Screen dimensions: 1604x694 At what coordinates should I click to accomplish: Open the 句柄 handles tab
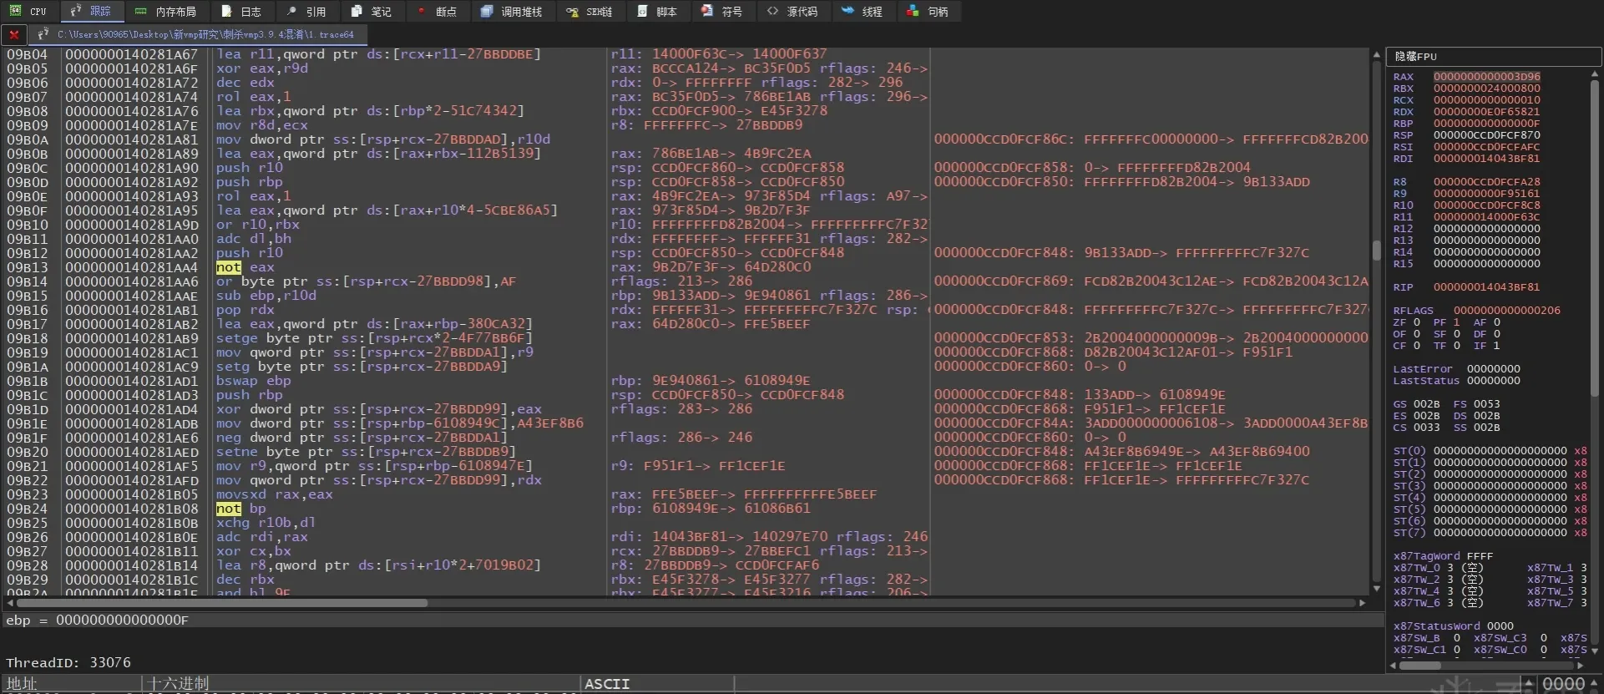[928, 11]
